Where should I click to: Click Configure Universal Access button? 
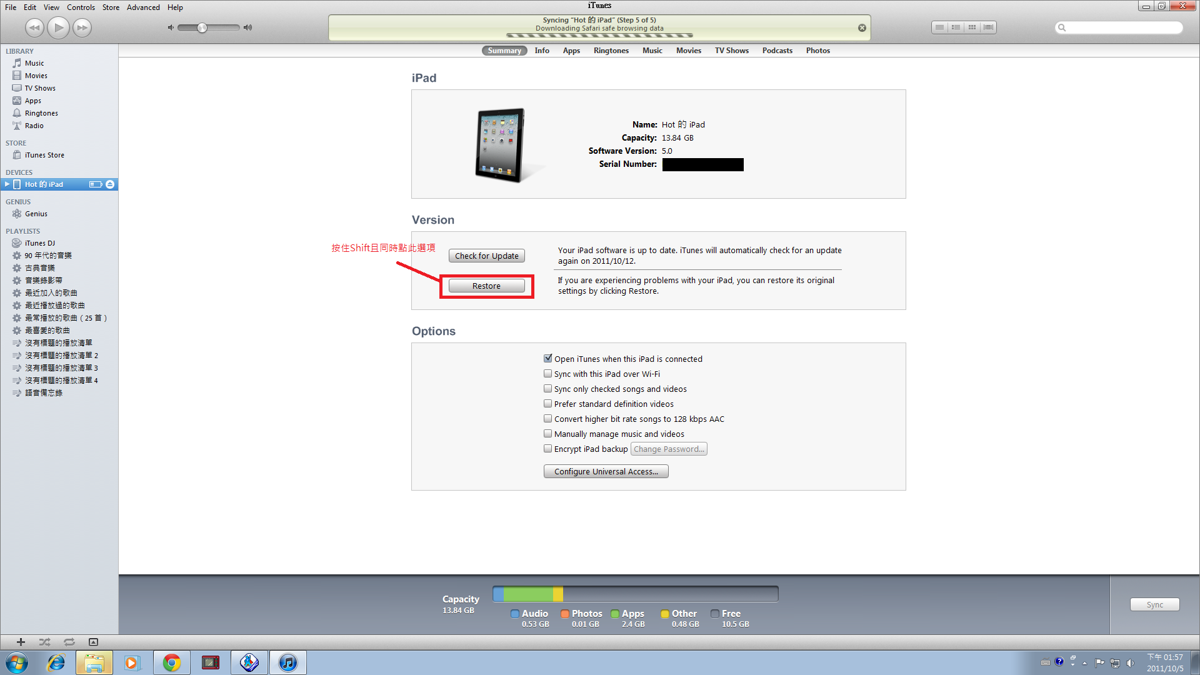[x=606, y=471]
